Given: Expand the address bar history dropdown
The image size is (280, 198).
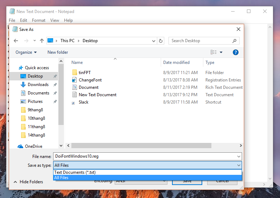Looking at the screenshot, I should pos(154,41).
